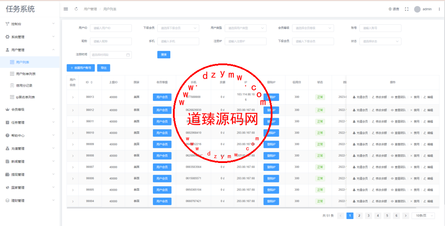Click the 创建用户账号 button
Image resolution: width=445 pixels, height=226 pixels.
[x=80, y=68]
